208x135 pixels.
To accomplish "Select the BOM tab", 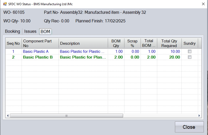I will click(x=45, y=31).
